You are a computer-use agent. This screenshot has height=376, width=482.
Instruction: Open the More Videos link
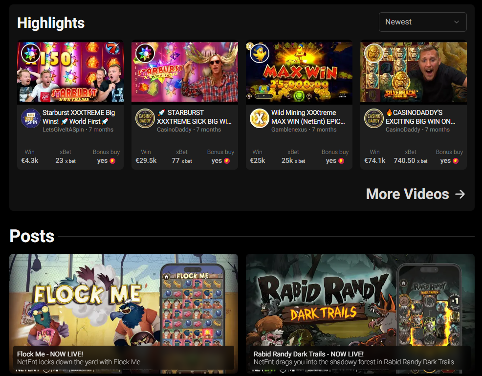[x=416, y=194]
